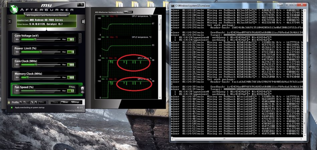Click the GPU2 temperature graph
Viewport: 317px width, 150px height.
click(x=127, y=48)
